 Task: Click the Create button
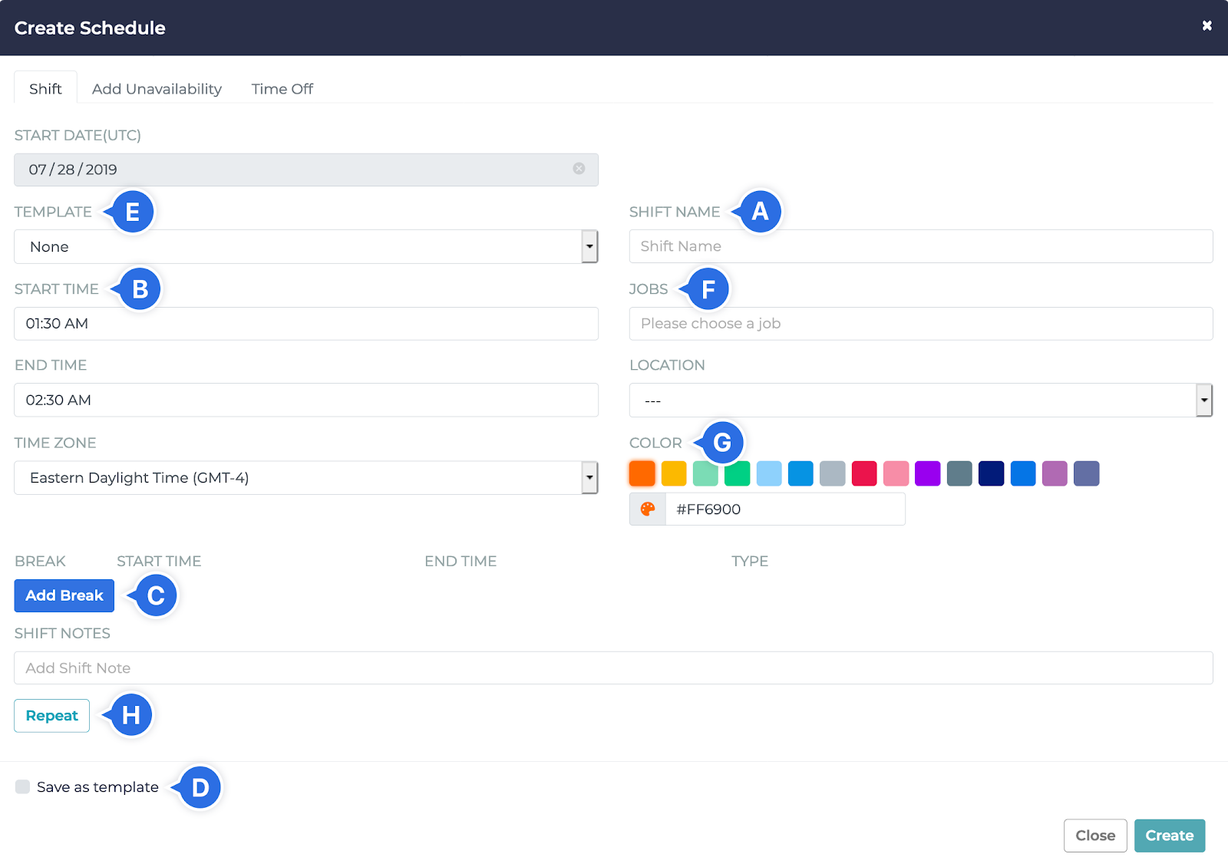click(1169, 836)
